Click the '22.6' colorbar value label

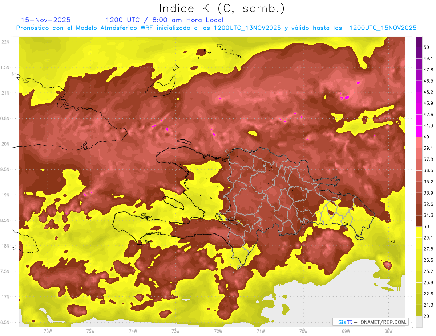click(x=428, y=294)
